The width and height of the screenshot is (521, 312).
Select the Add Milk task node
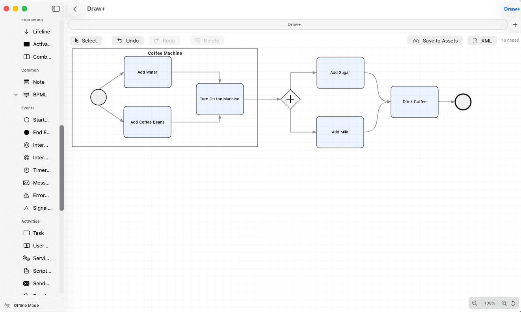340,132
